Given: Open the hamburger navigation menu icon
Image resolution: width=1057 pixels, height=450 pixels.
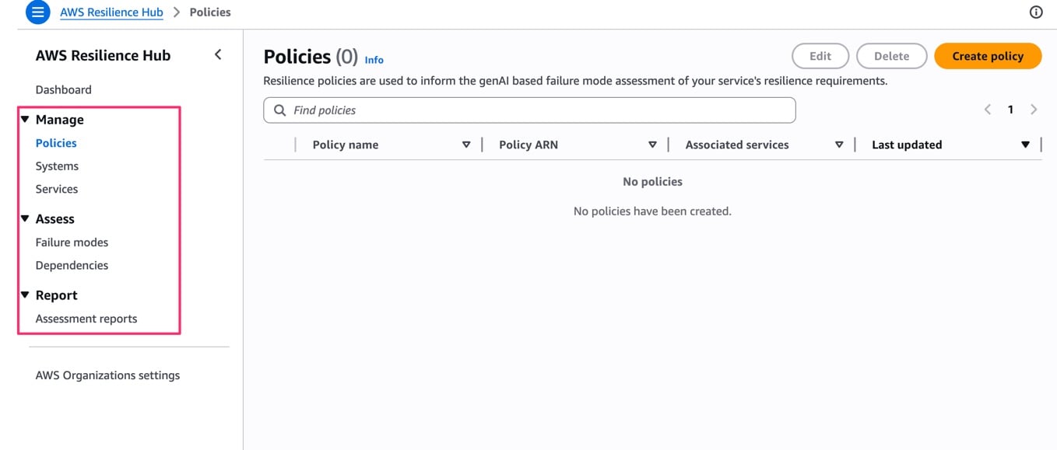Looking at the screenshot, I should 37,12.
